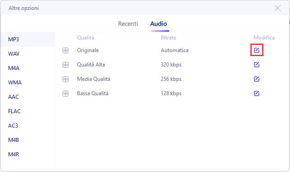Screen dimensions: 290x172
Task: Click the Qualità column header
Action: (x=86, y=38)
